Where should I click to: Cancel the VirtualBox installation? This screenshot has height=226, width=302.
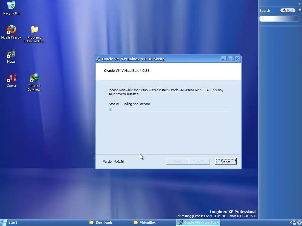point(226,161)
